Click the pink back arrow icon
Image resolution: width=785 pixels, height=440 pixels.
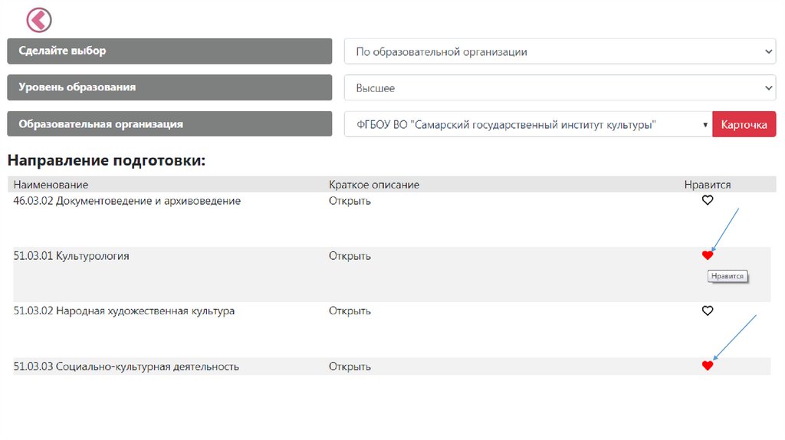[x=39, y=20]
